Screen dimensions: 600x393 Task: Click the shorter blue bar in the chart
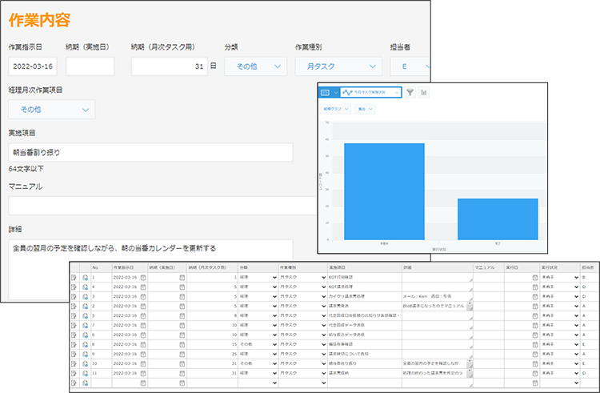click(498, 219)
